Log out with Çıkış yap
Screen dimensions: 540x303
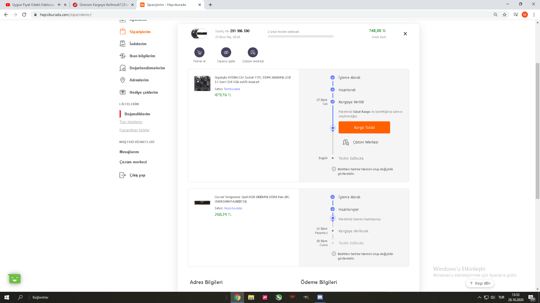tap(137, 175)
